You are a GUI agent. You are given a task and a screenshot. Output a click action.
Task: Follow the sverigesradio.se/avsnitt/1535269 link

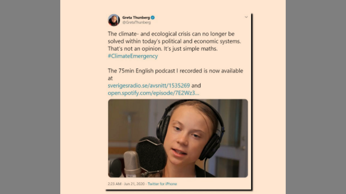[149, 86]
